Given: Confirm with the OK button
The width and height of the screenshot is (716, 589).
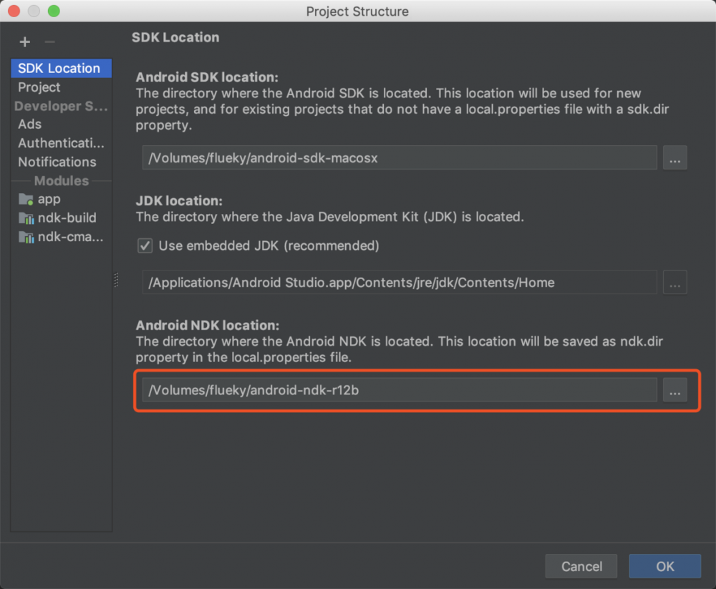Looking at the screenshot, I should coord(664,566).
